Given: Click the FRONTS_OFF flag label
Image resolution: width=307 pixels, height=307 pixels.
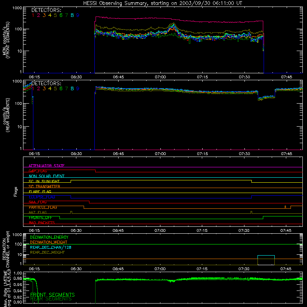Looking at the screenshot, I should 40,218.
